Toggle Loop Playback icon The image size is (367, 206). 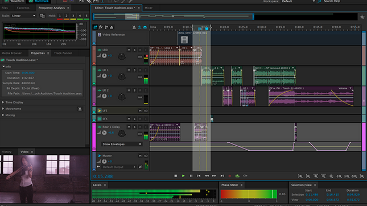coord(237,176)
